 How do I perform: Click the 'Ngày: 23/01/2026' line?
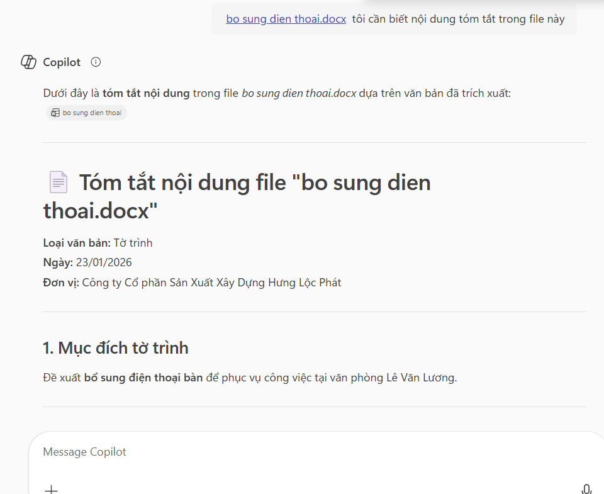87,262
